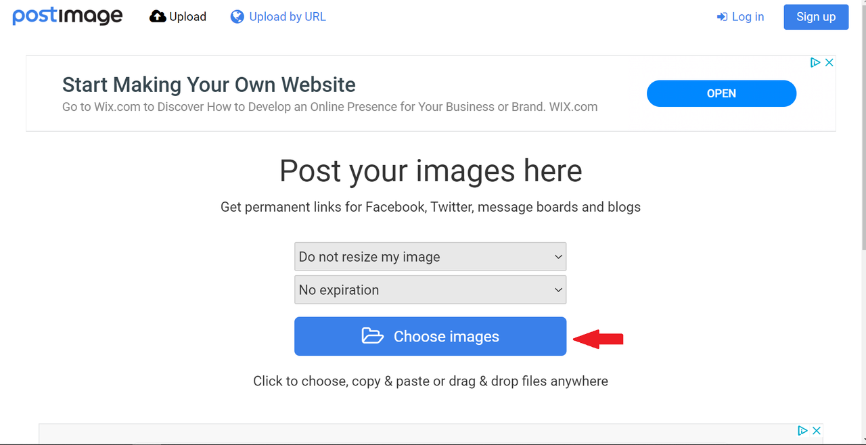Expand the resize dropdown chevron arrow
Viewport: 866px width, 445px height.
(x=558, y=257)
